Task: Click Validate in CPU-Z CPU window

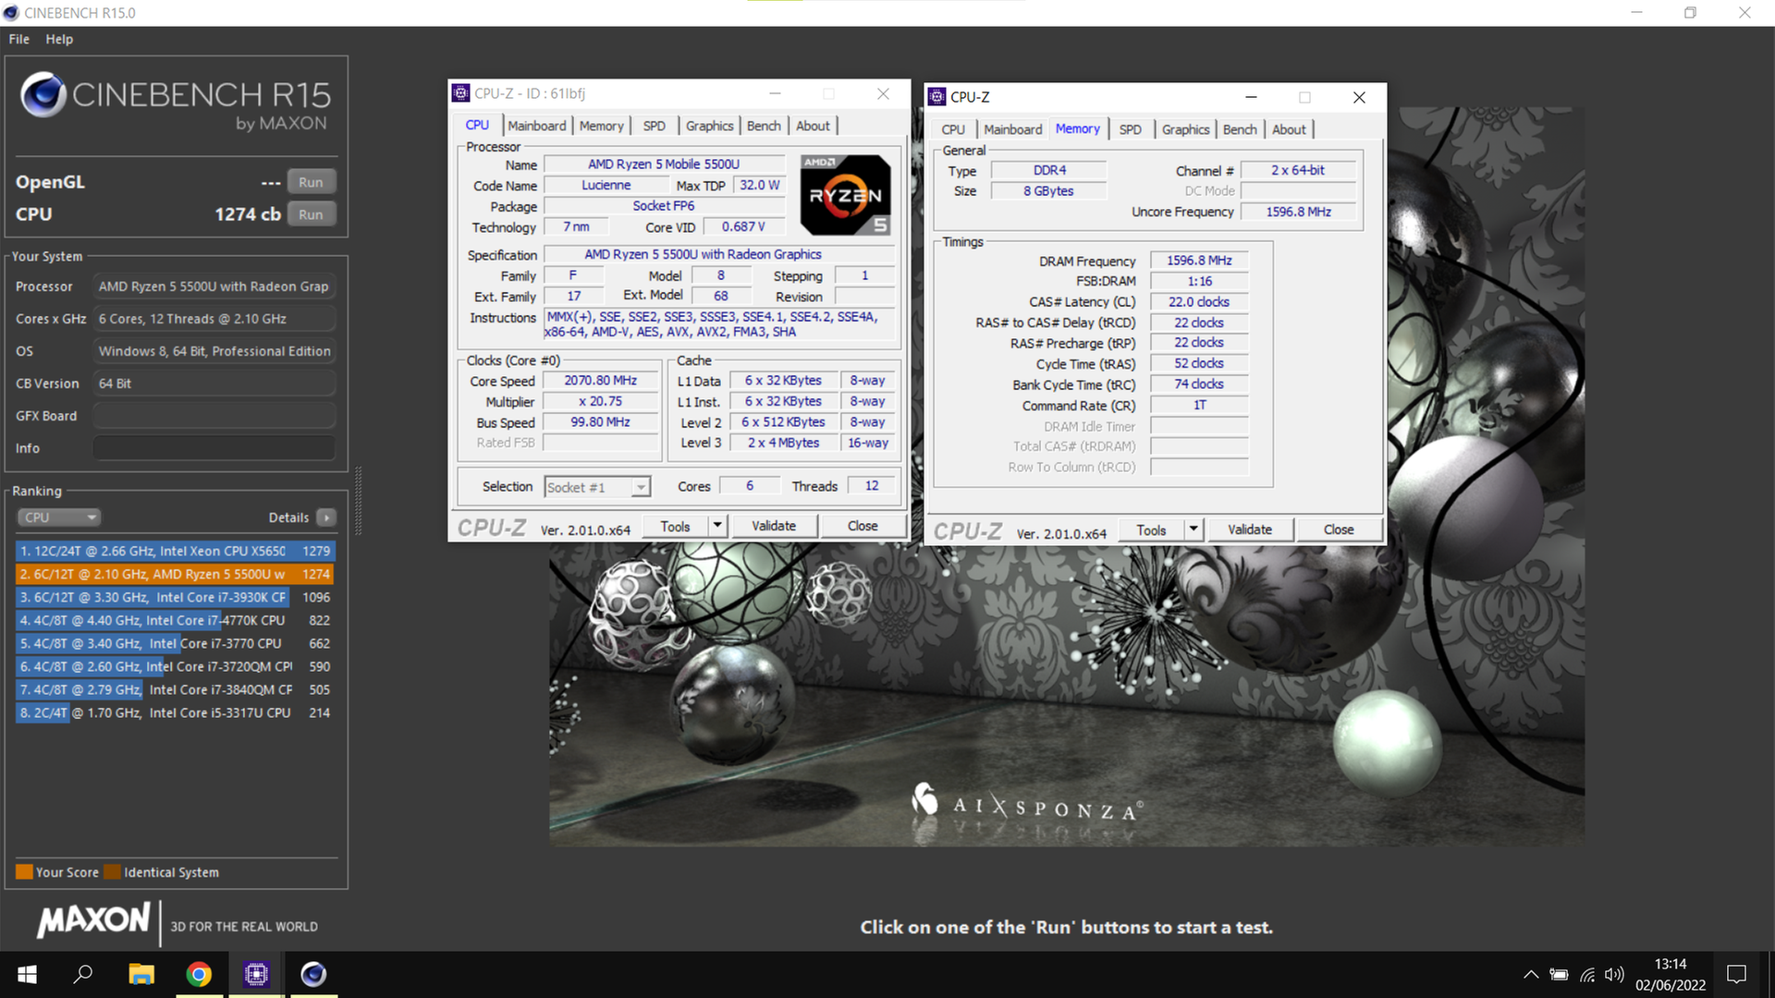Action: click(774, 526)
